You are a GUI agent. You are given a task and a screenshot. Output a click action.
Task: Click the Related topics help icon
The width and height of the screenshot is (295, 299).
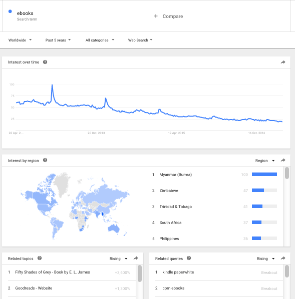click(40, 258)
